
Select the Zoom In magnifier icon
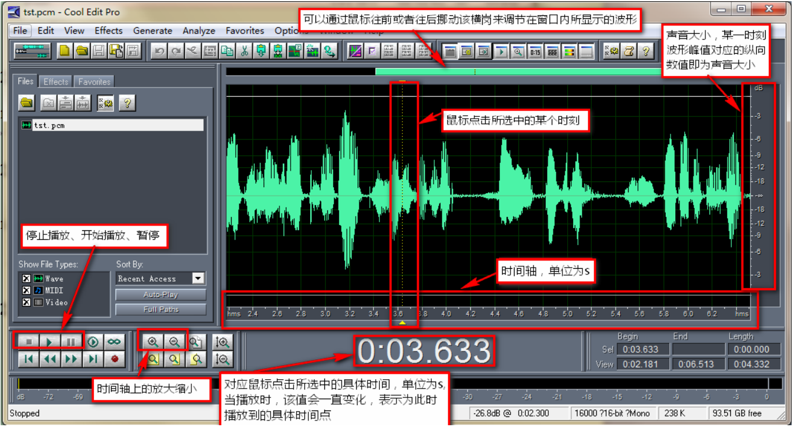[x=154, y=341]
